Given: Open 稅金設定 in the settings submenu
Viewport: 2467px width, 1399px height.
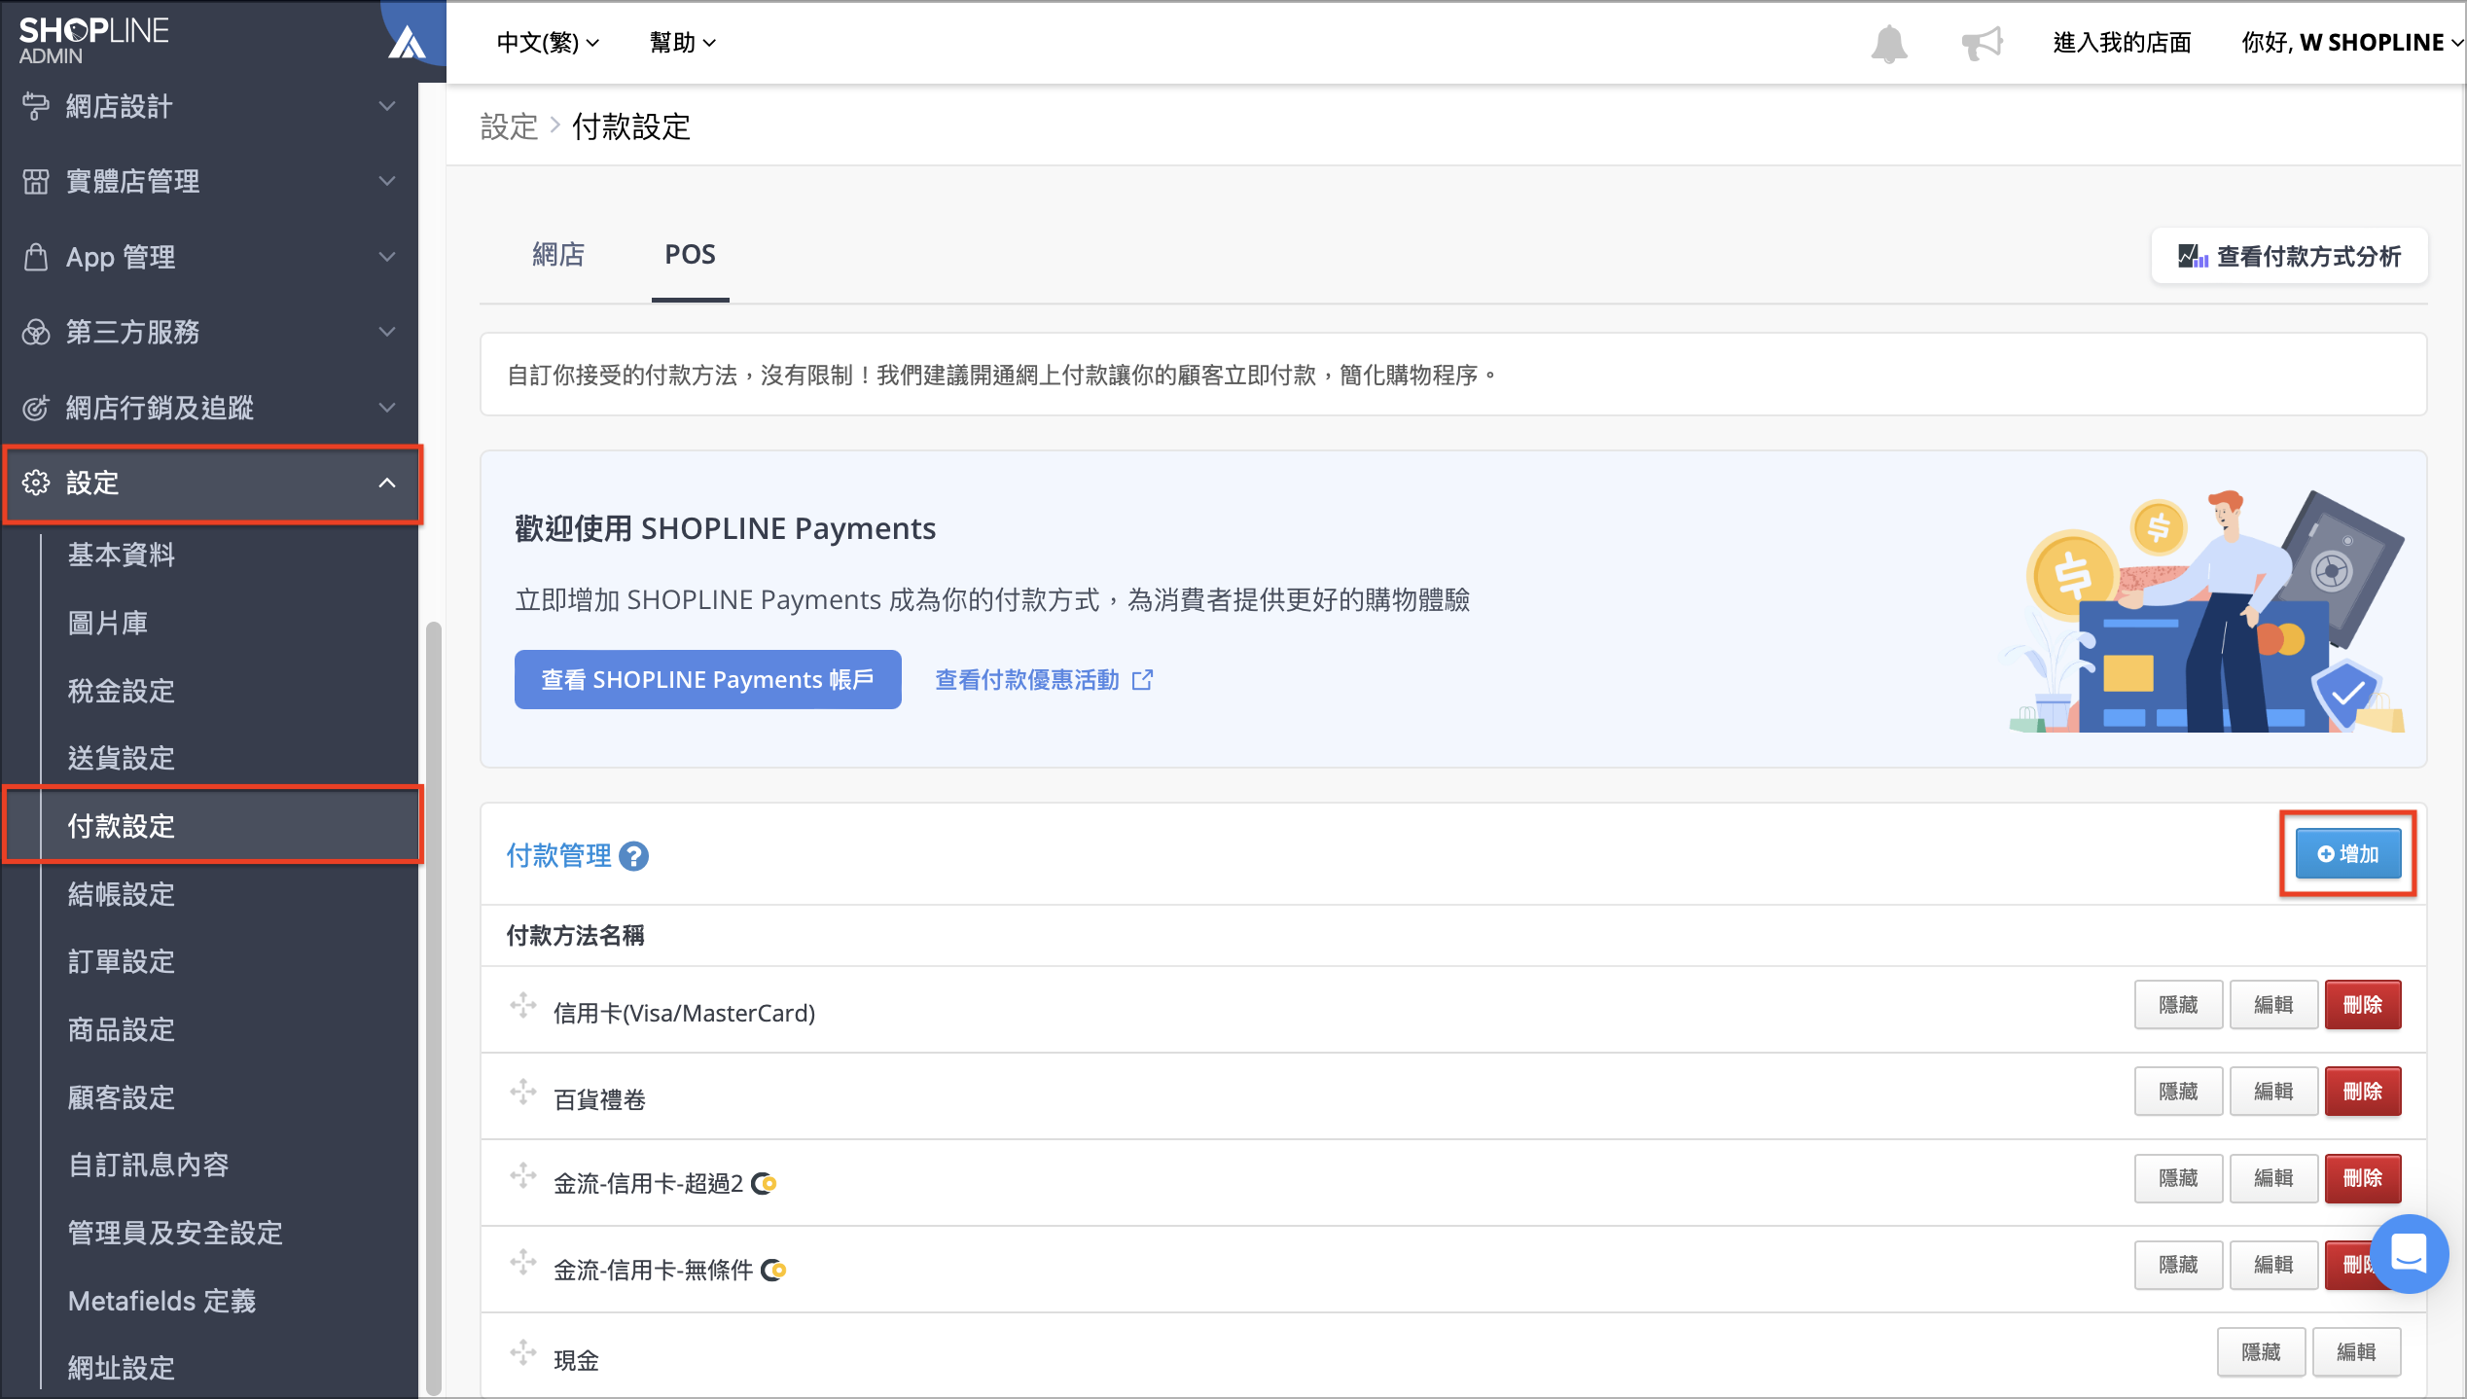Looking at the screenshot, I should pos(121,691).
